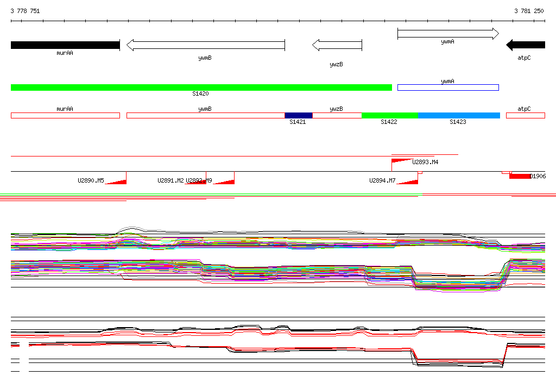
Task: Click the S1422 label text
Action: click(x=389, y=122)
